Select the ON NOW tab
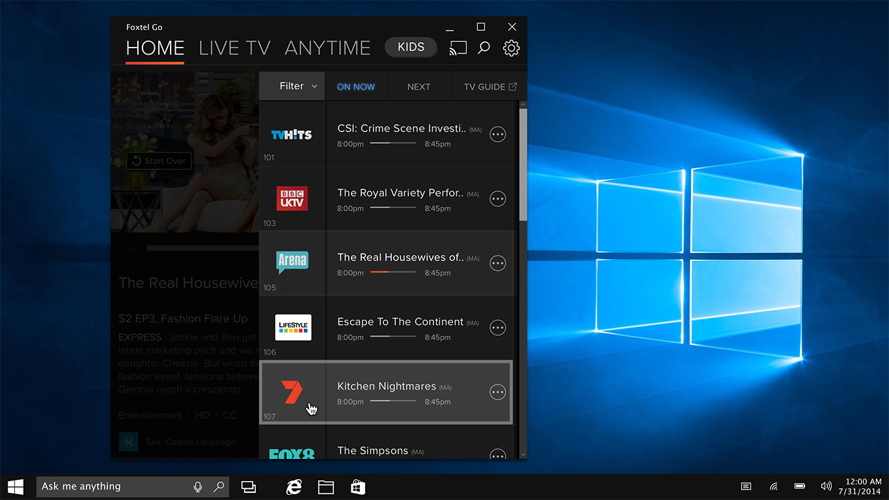The width and height of the screenshot is (889, 500). click(356, 87)
